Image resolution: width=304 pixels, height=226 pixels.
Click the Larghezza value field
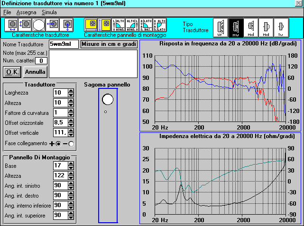[61, 93]
